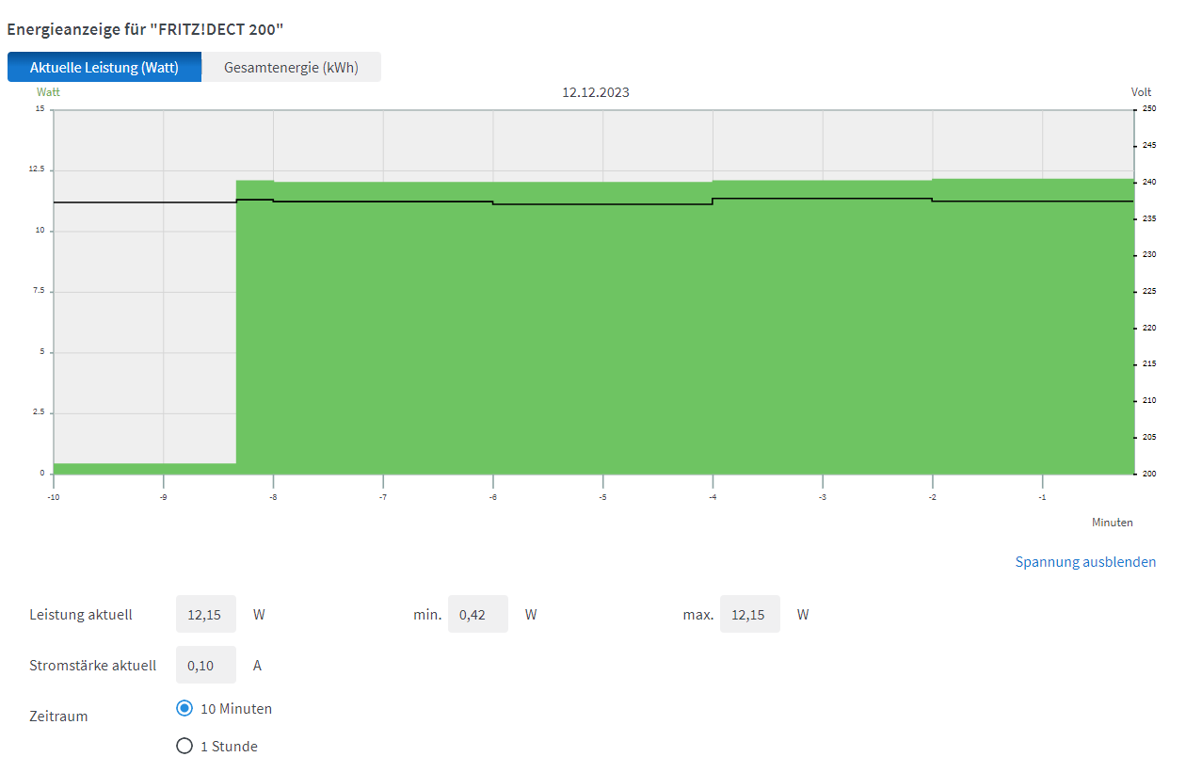Click the black voltage line in the chart

[602, 203]
